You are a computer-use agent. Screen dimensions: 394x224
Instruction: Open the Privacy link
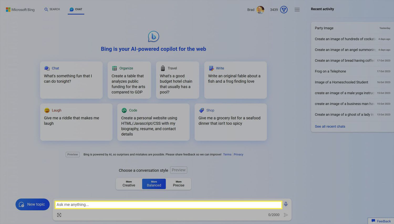pos(239,154)
